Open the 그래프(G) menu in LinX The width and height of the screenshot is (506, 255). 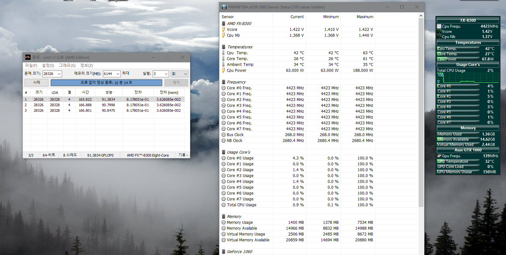point(67,65)
